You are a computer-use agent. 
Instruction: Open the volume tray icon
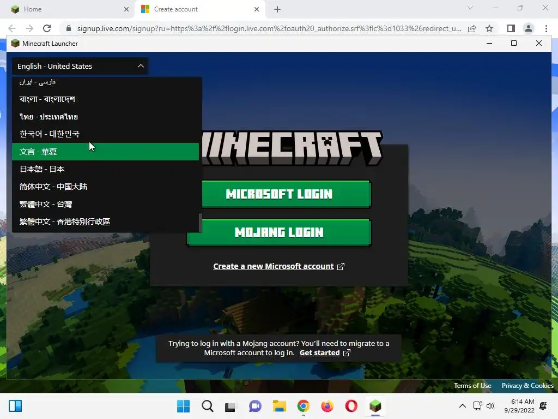490,406
